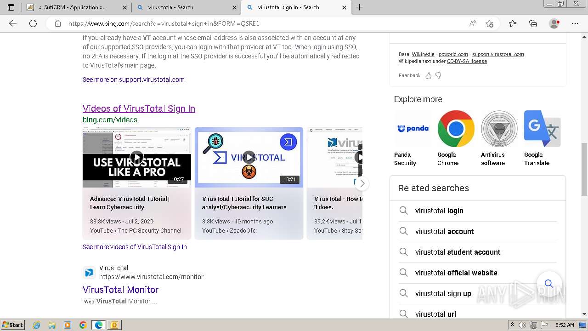This screenshot has width=588, height=331.
Task: Click the Feedback label
Action: [410, 75]
